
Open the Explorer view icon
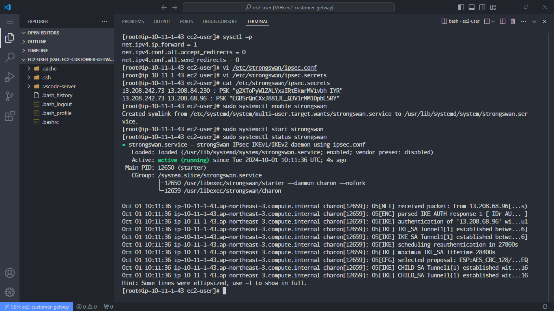(10, 38)
